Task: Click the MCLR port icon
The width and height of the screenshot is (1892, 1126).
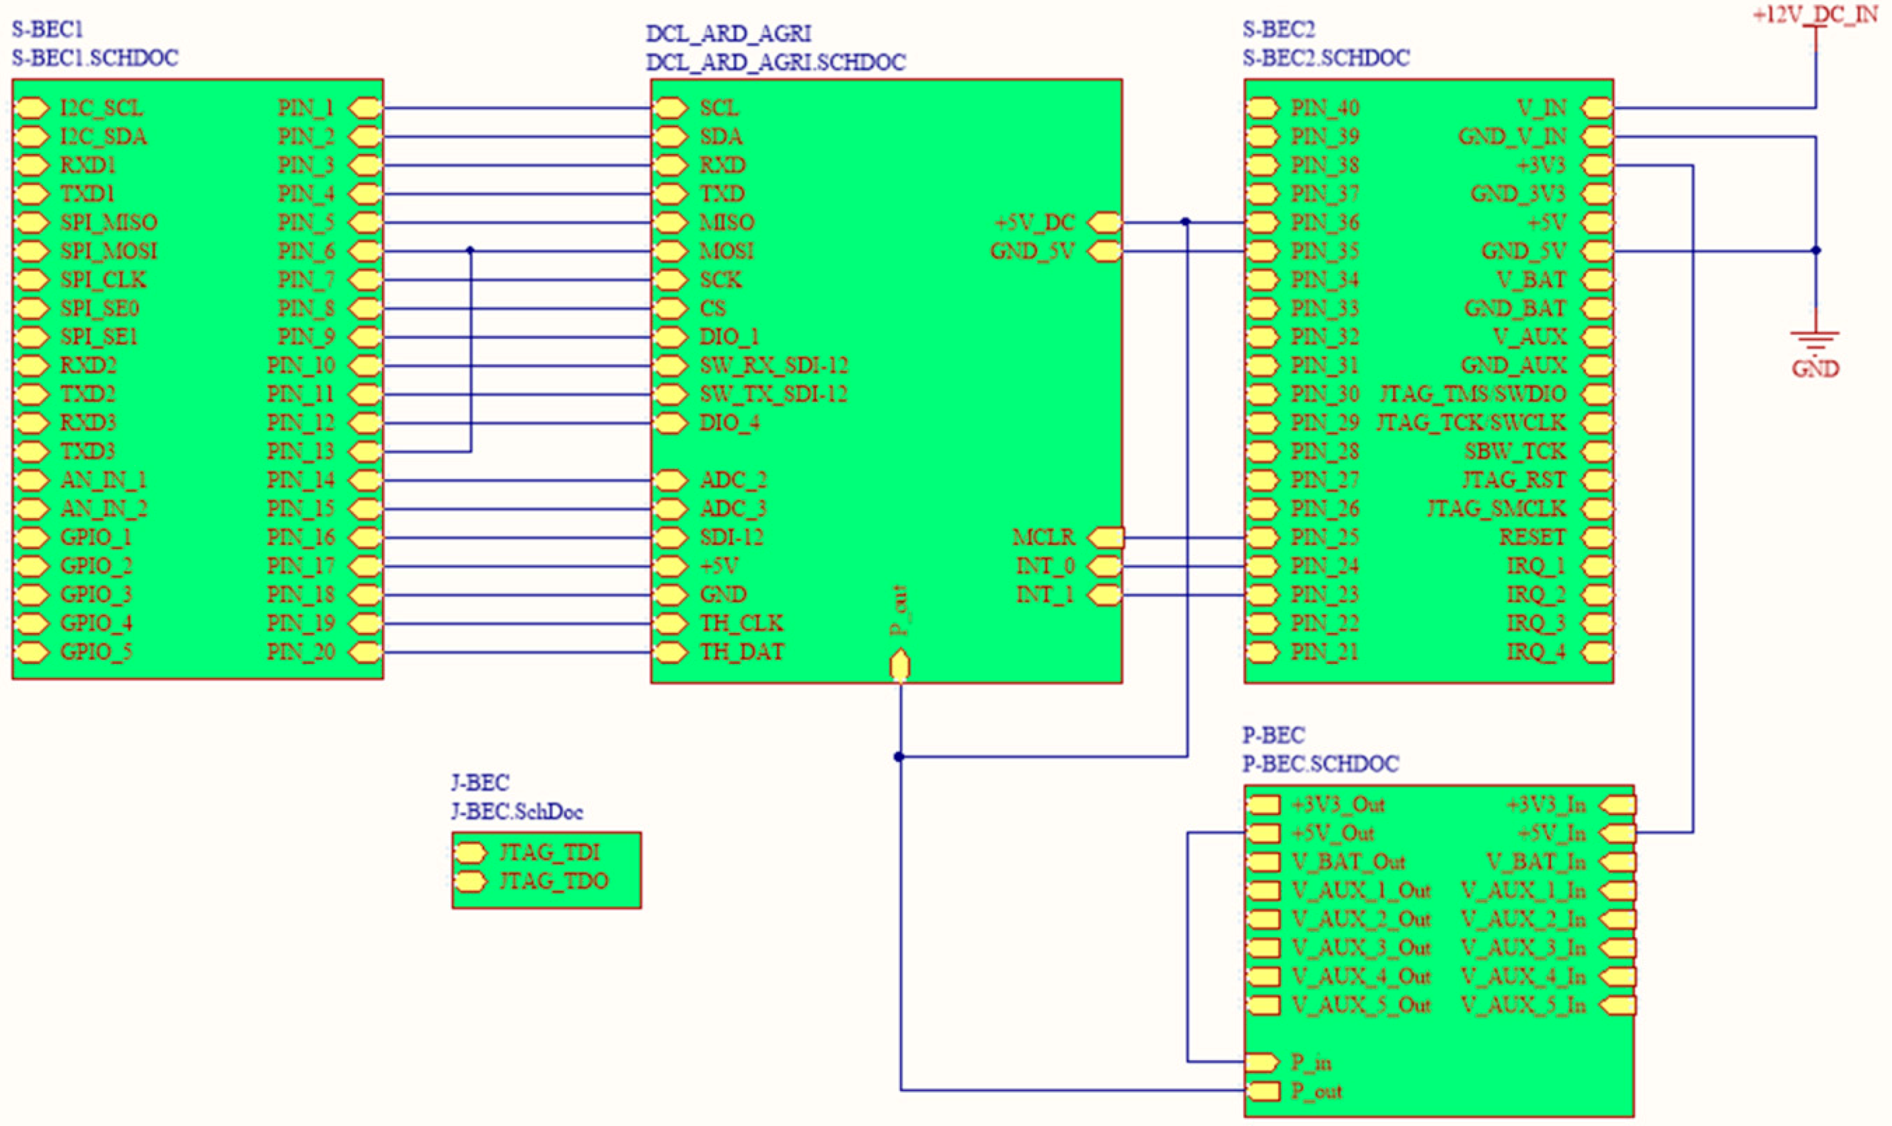Action: click(x=1105, y=537)
